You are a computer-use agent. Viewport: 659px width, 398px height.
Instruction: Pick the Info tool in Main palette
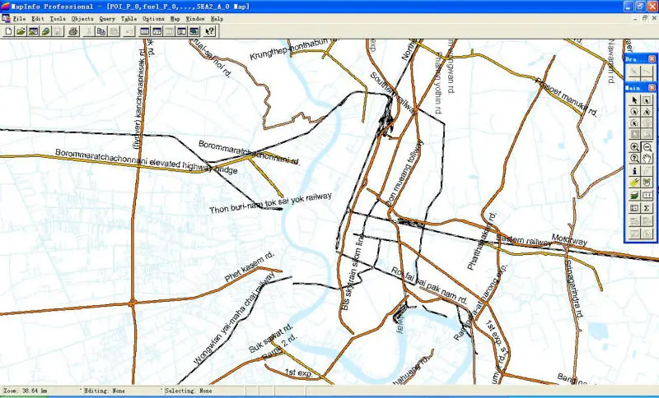(634, 171)
